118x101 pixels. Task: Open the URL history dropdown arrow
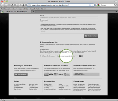pyautogui.click(x=92, y=5)
